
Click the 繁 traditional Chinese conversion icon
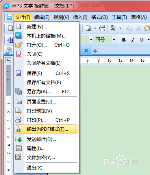point(113,28)
